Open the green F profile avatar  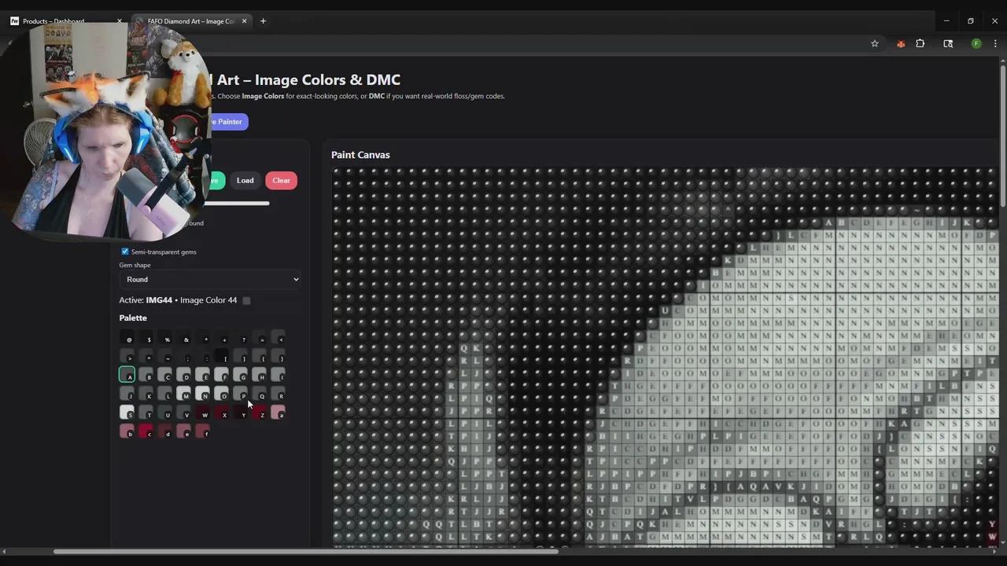tap(976, 44)
